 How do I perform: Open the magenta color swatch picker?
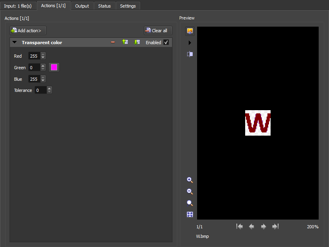click(54, 67)
